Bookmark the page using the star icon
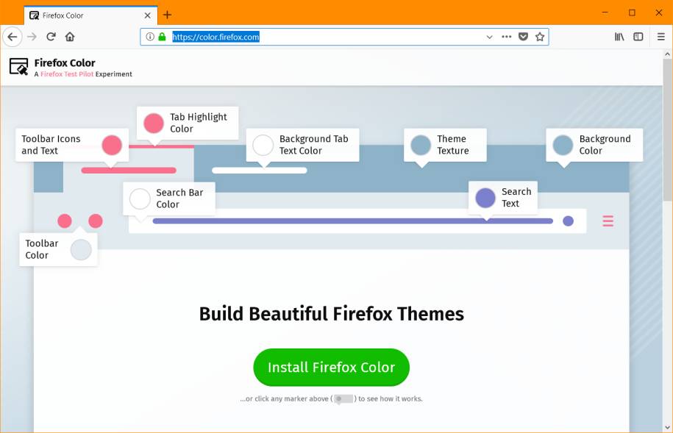Viewport: 673px width, 433px height. pos(541,37)
